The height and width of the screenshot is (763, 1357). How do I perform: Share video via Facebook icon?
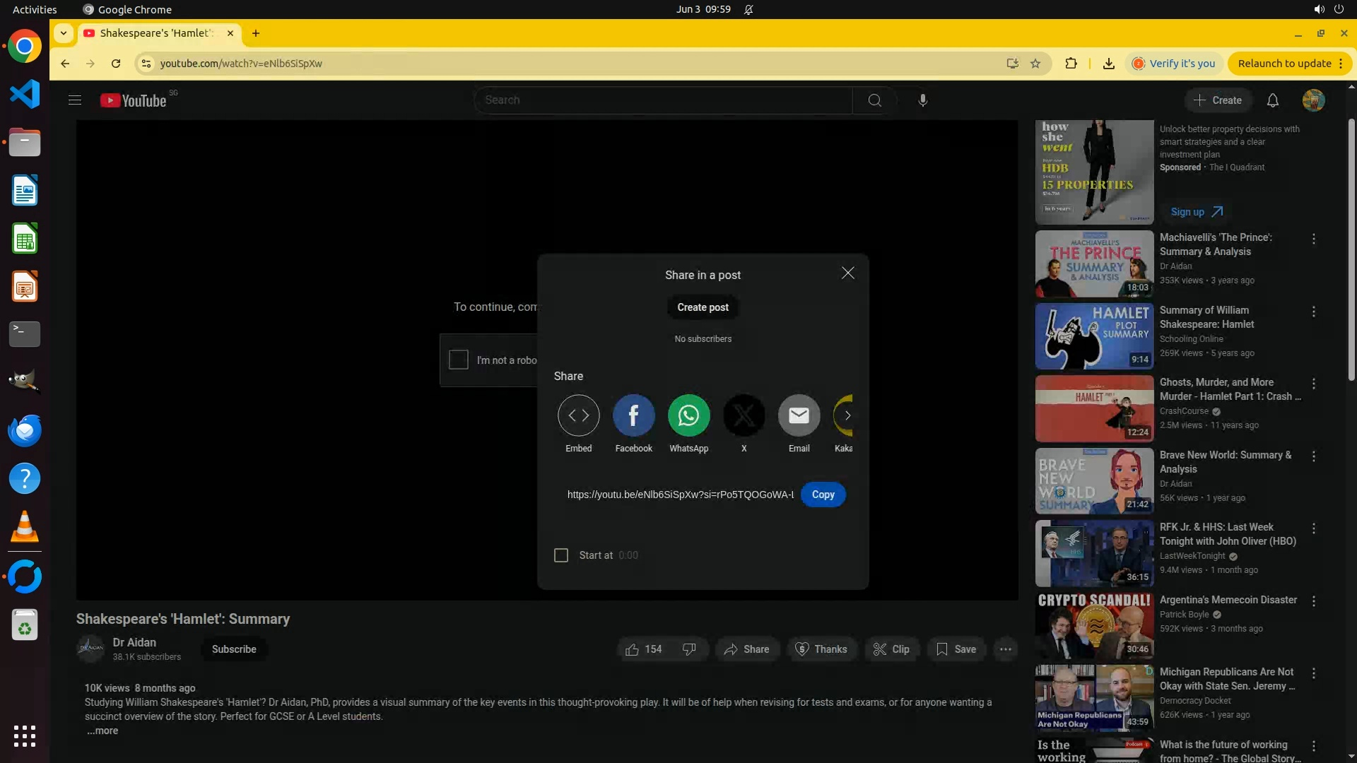pyautogui.click(x=633, y=415)
